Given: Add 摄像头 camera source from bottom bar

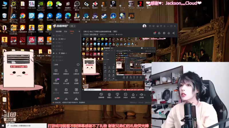Looking at the screenshot, I should coord(109,96).
